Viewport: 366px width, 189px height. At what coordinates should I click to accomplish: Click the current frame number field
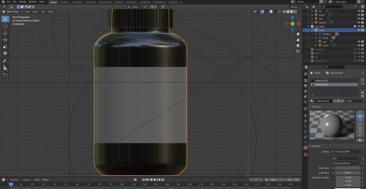point(256,180)
